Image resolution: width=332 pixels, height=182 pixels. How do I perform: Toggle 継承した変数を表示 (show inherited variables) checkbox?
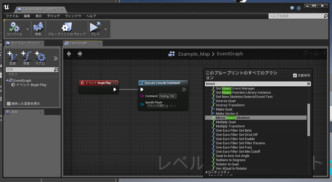pos(9,104)
